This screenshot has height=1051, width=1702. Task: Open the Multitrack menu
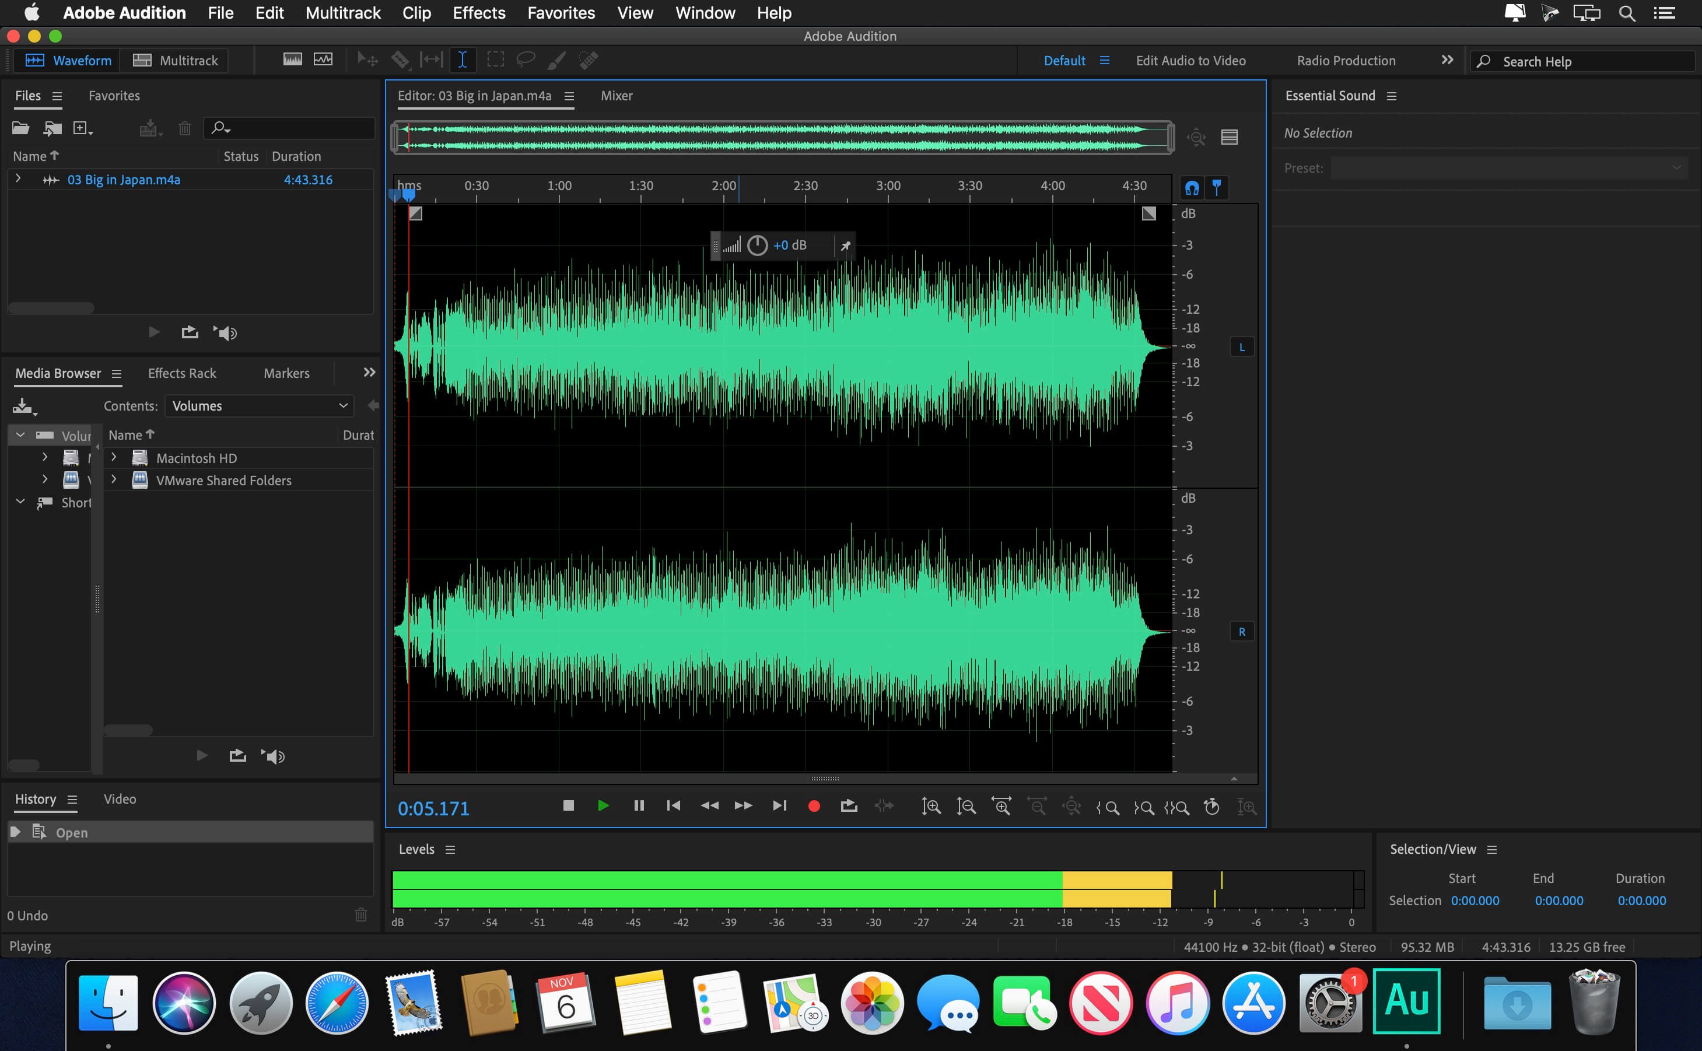click(x=344, y=13)
